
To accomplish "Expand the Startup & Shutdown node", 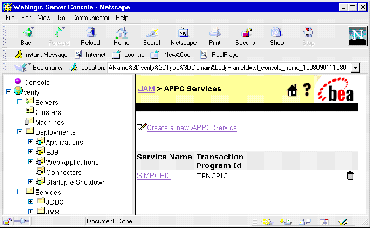I will (31, 182).
